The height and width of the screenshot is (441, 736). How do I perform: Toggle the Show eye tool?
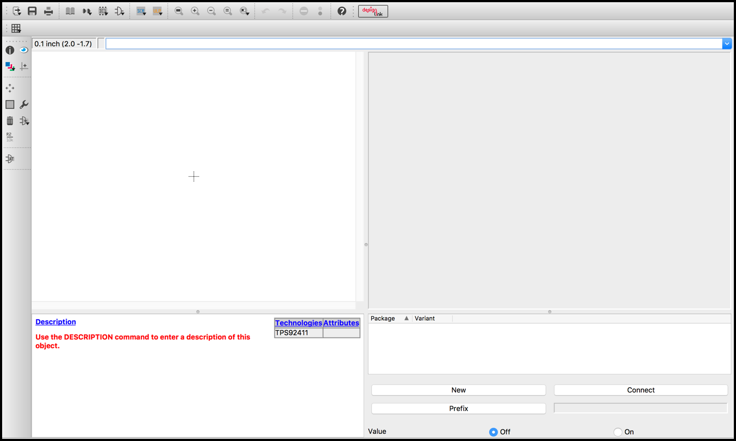coord(24,50)
